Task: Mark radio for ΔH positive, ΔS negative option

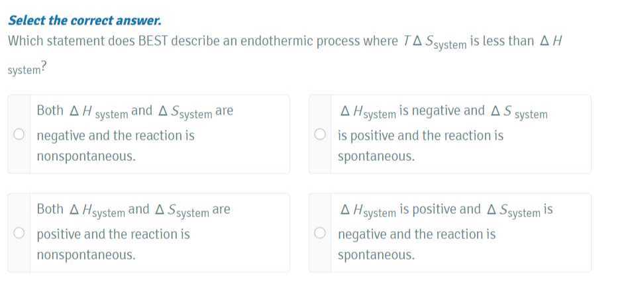Action: 320,234
